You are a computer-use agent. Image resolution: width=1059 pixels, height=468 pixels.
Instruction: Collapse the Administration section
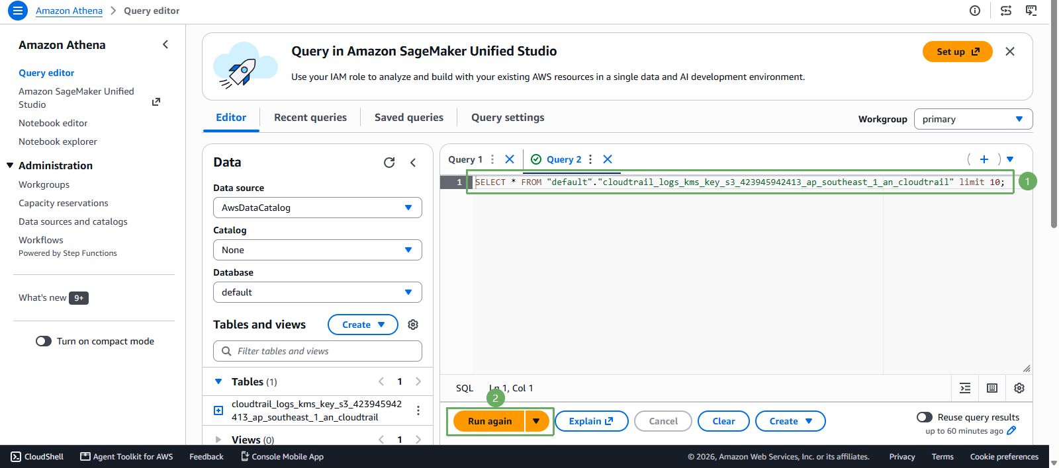click(x=10, y=165)
